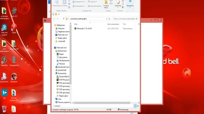Open Недавние места in navigation pane

tap(62, 32)
